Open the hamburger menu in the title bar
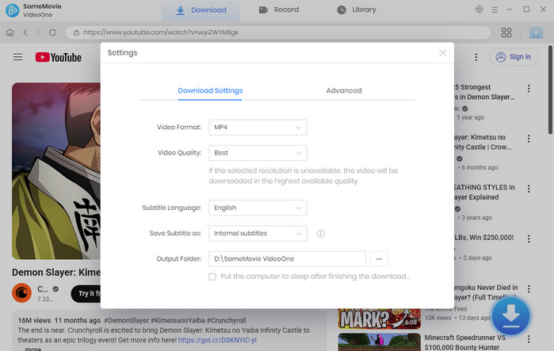This screenshot has height=351, width=554. click(x=495, y=10)
